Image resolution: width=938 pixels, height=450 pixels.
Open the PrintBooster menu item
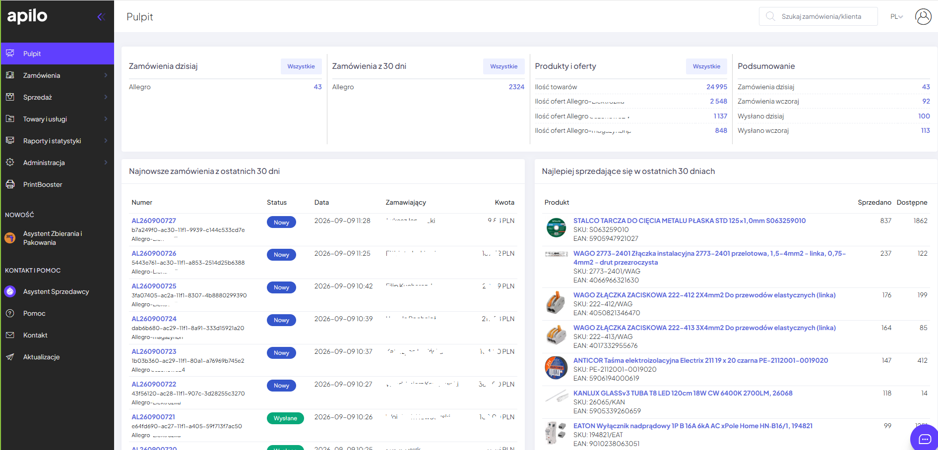[x=58, y=184]
